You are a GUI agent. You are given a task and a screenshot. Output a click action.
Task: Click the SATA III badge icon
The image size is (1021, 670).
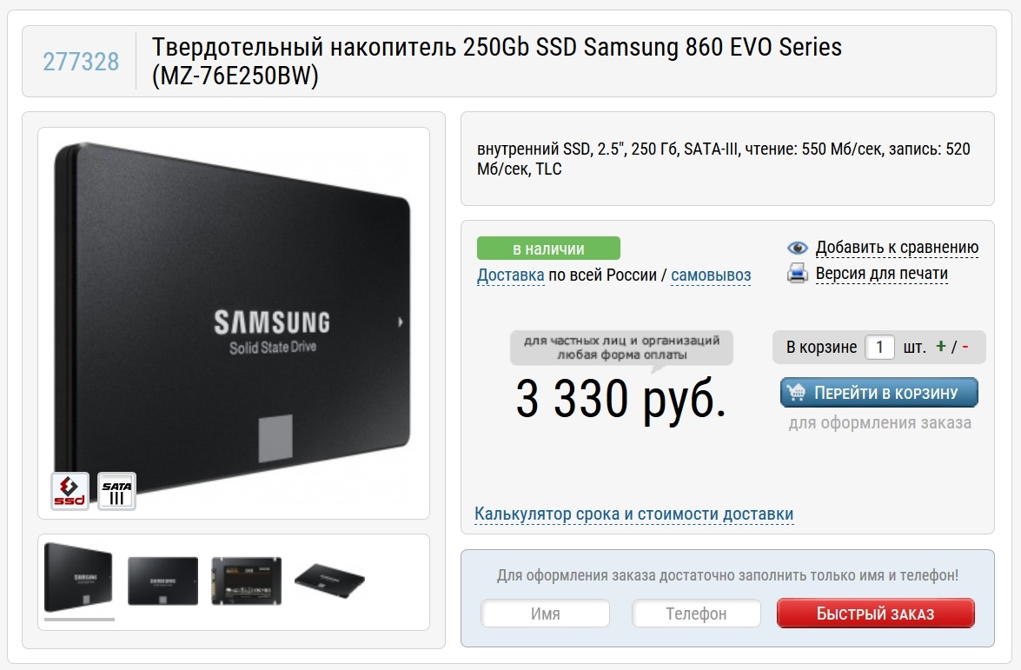[116, 491]
